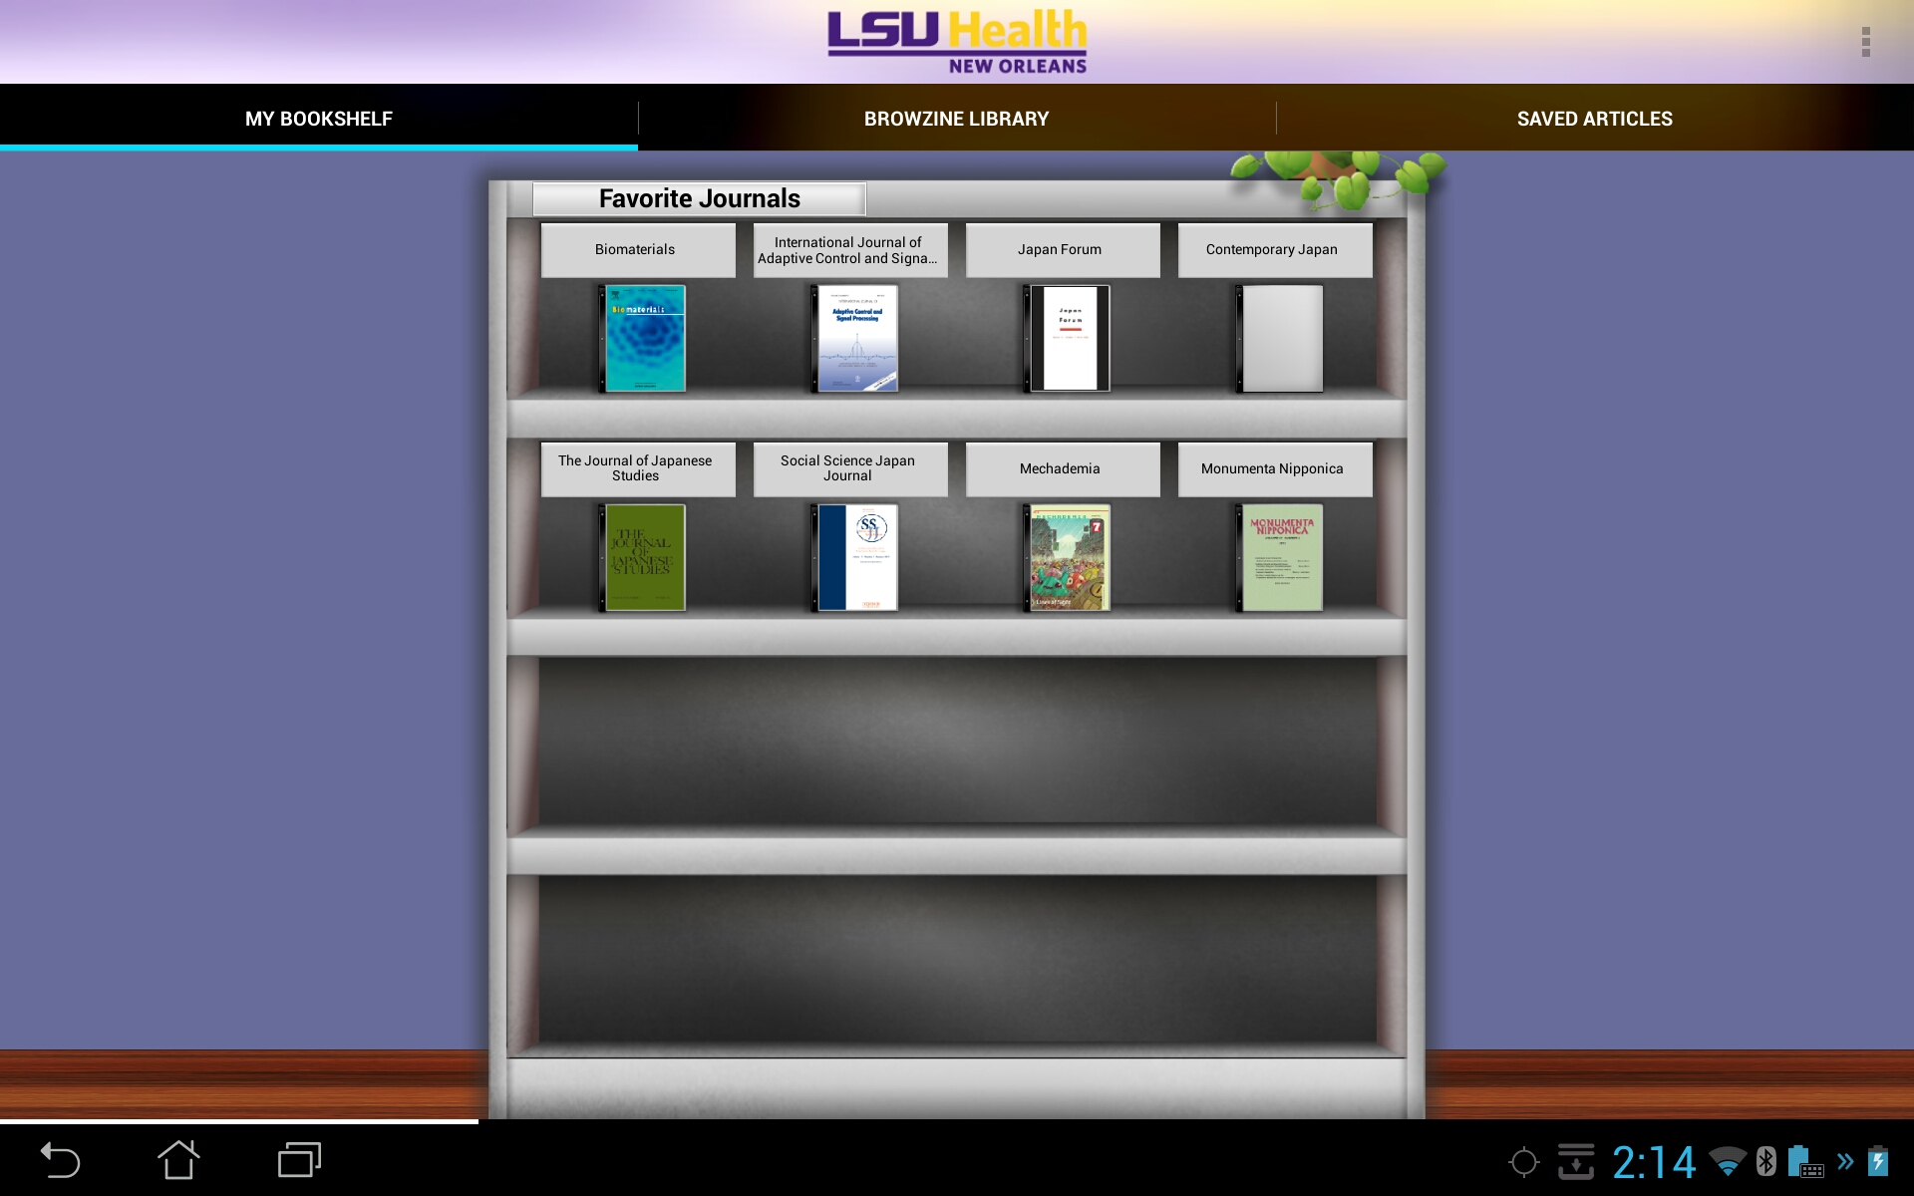Click the Favorite Journals section header
The image size is (1914, 1196).
[x=699, y=198]
